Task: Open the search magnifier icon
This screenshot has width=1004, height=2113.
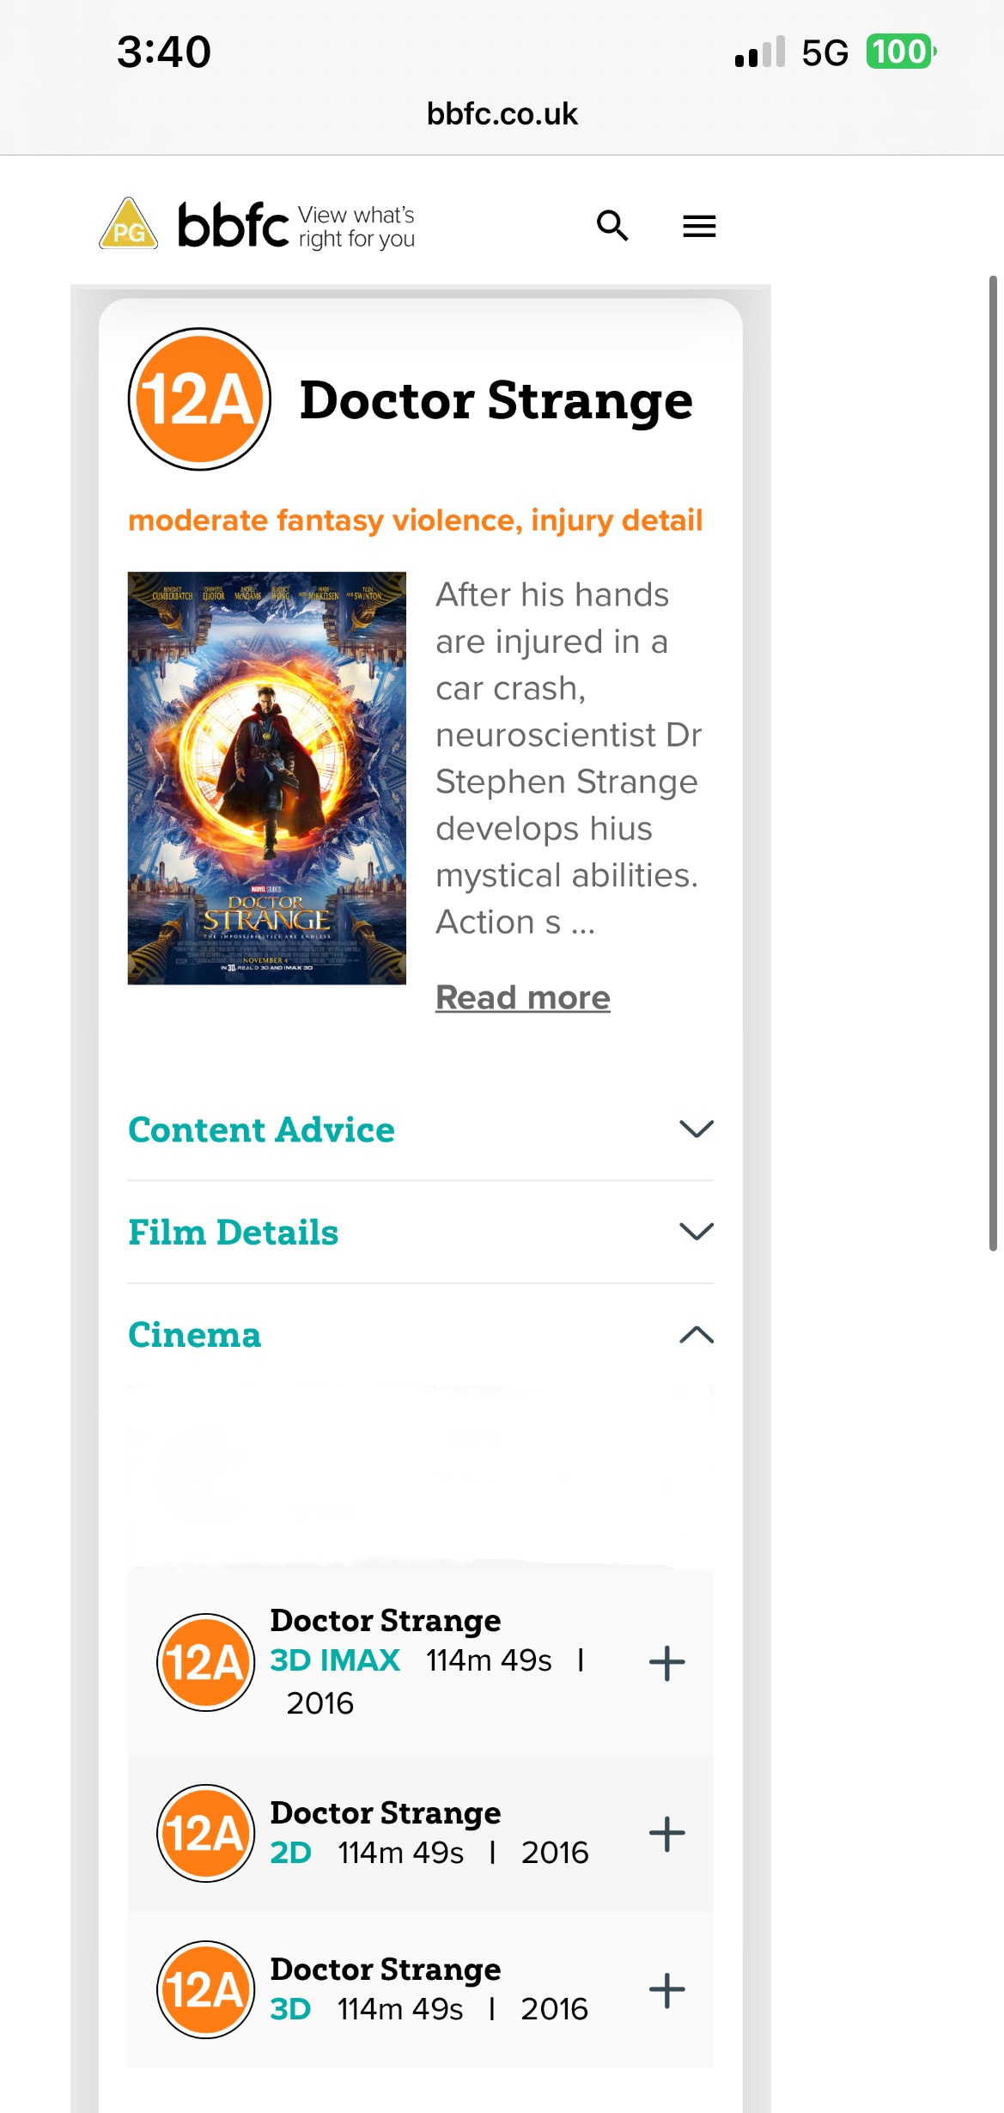Action: pyautogui.click(x=612, y=226)
